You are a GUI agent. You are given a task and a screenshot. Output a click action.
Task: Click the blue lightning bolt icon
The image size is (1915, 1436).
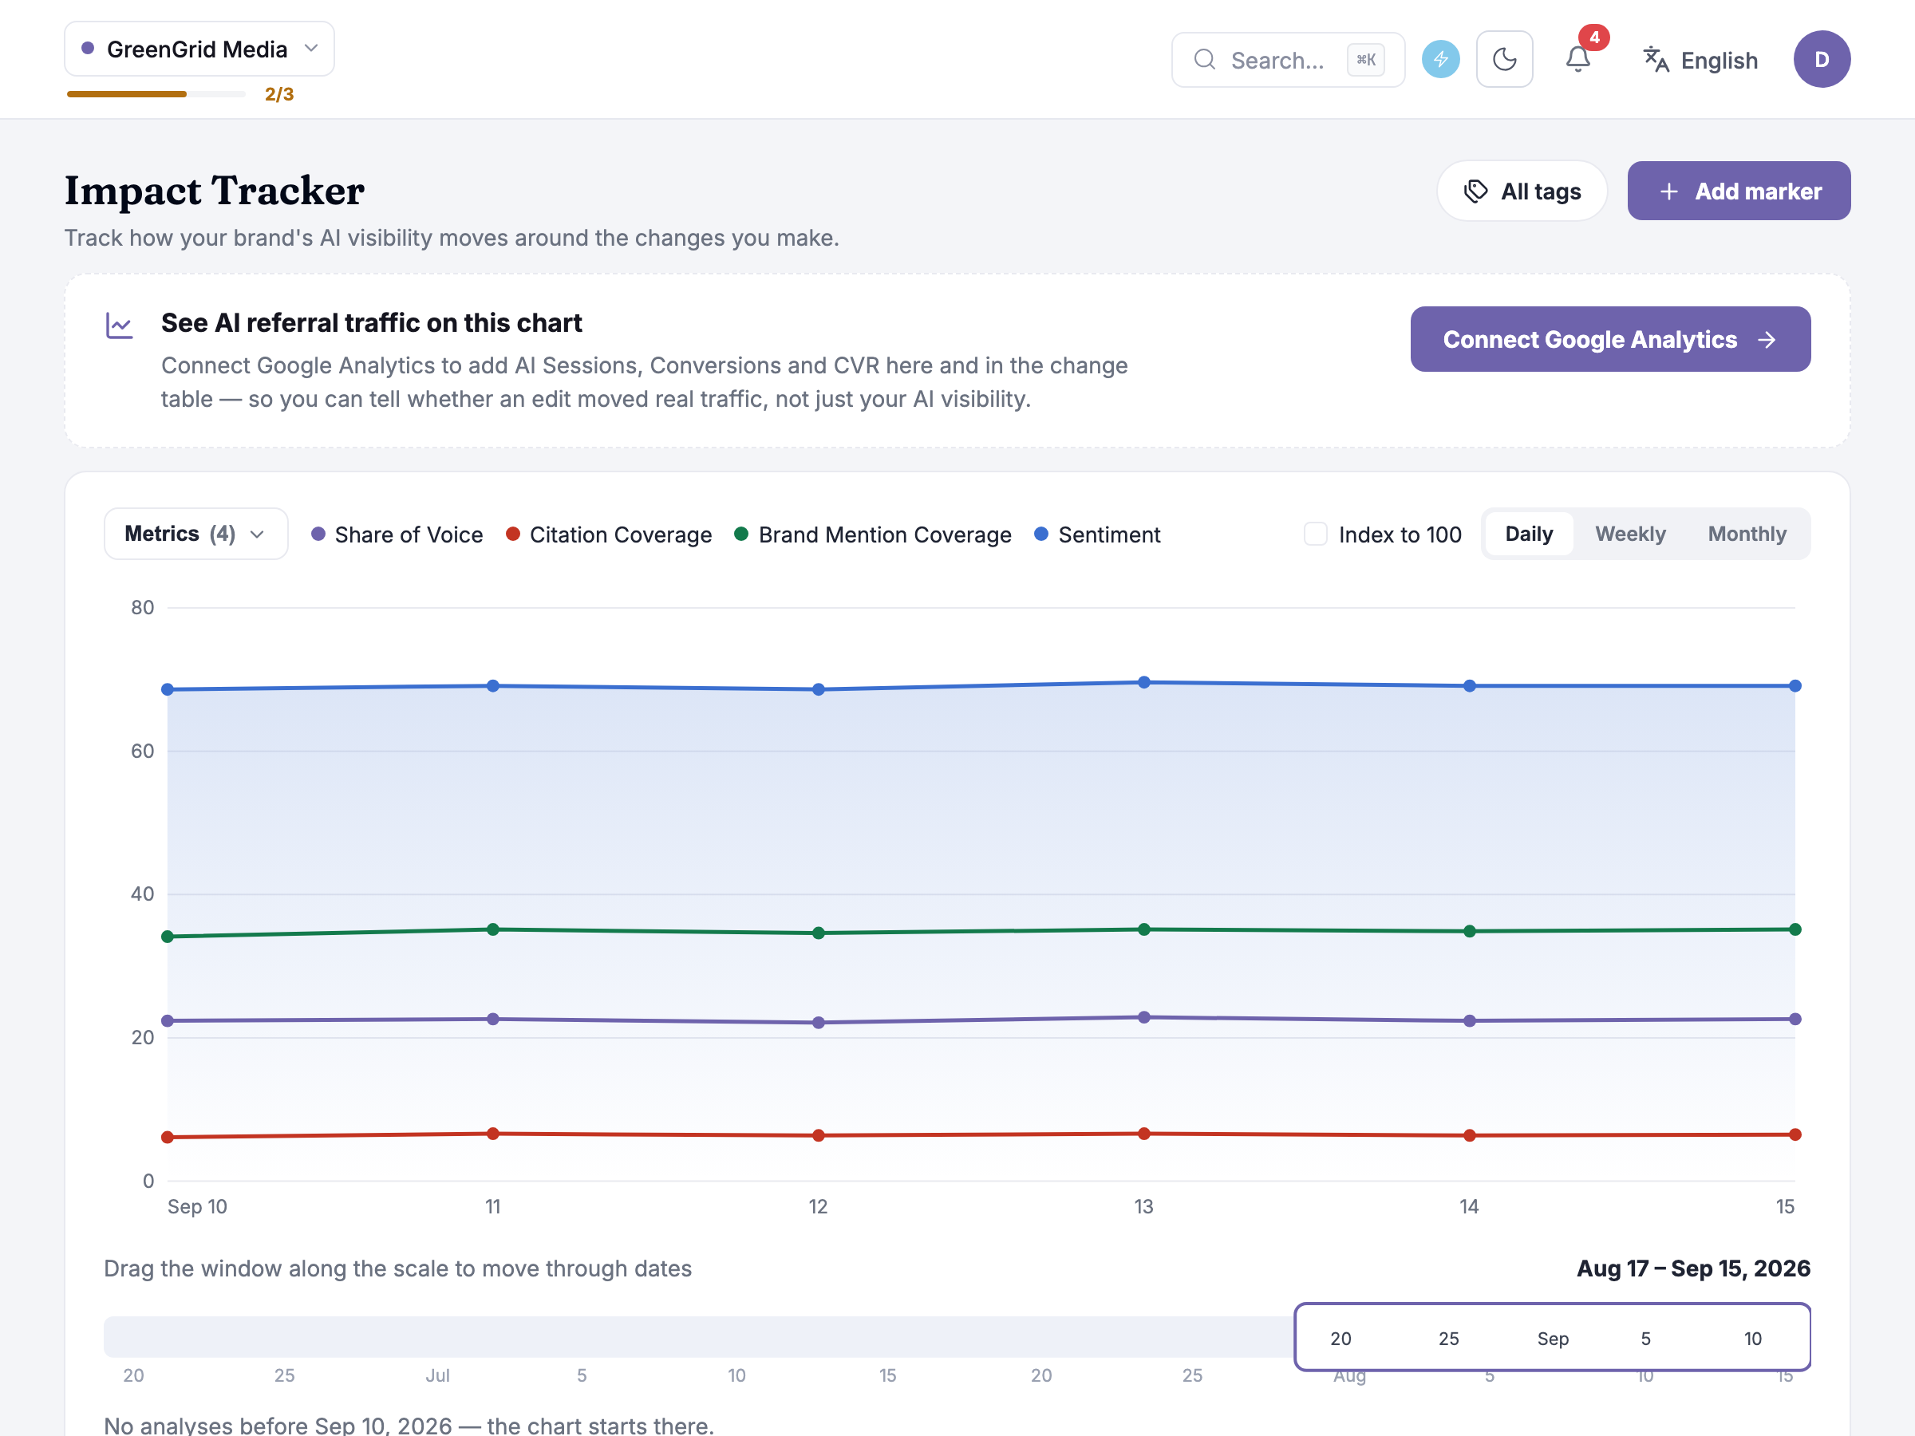(x=1440, y=59)
